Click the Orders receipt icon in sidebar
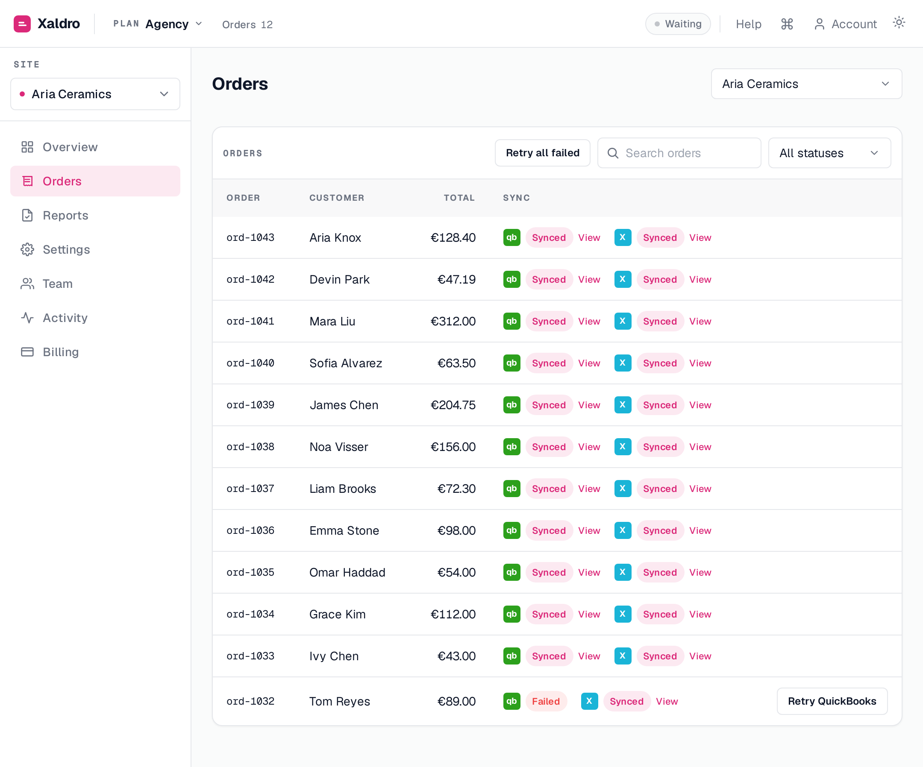This screenshot has height=767, width=923. (x=27, y=181)
